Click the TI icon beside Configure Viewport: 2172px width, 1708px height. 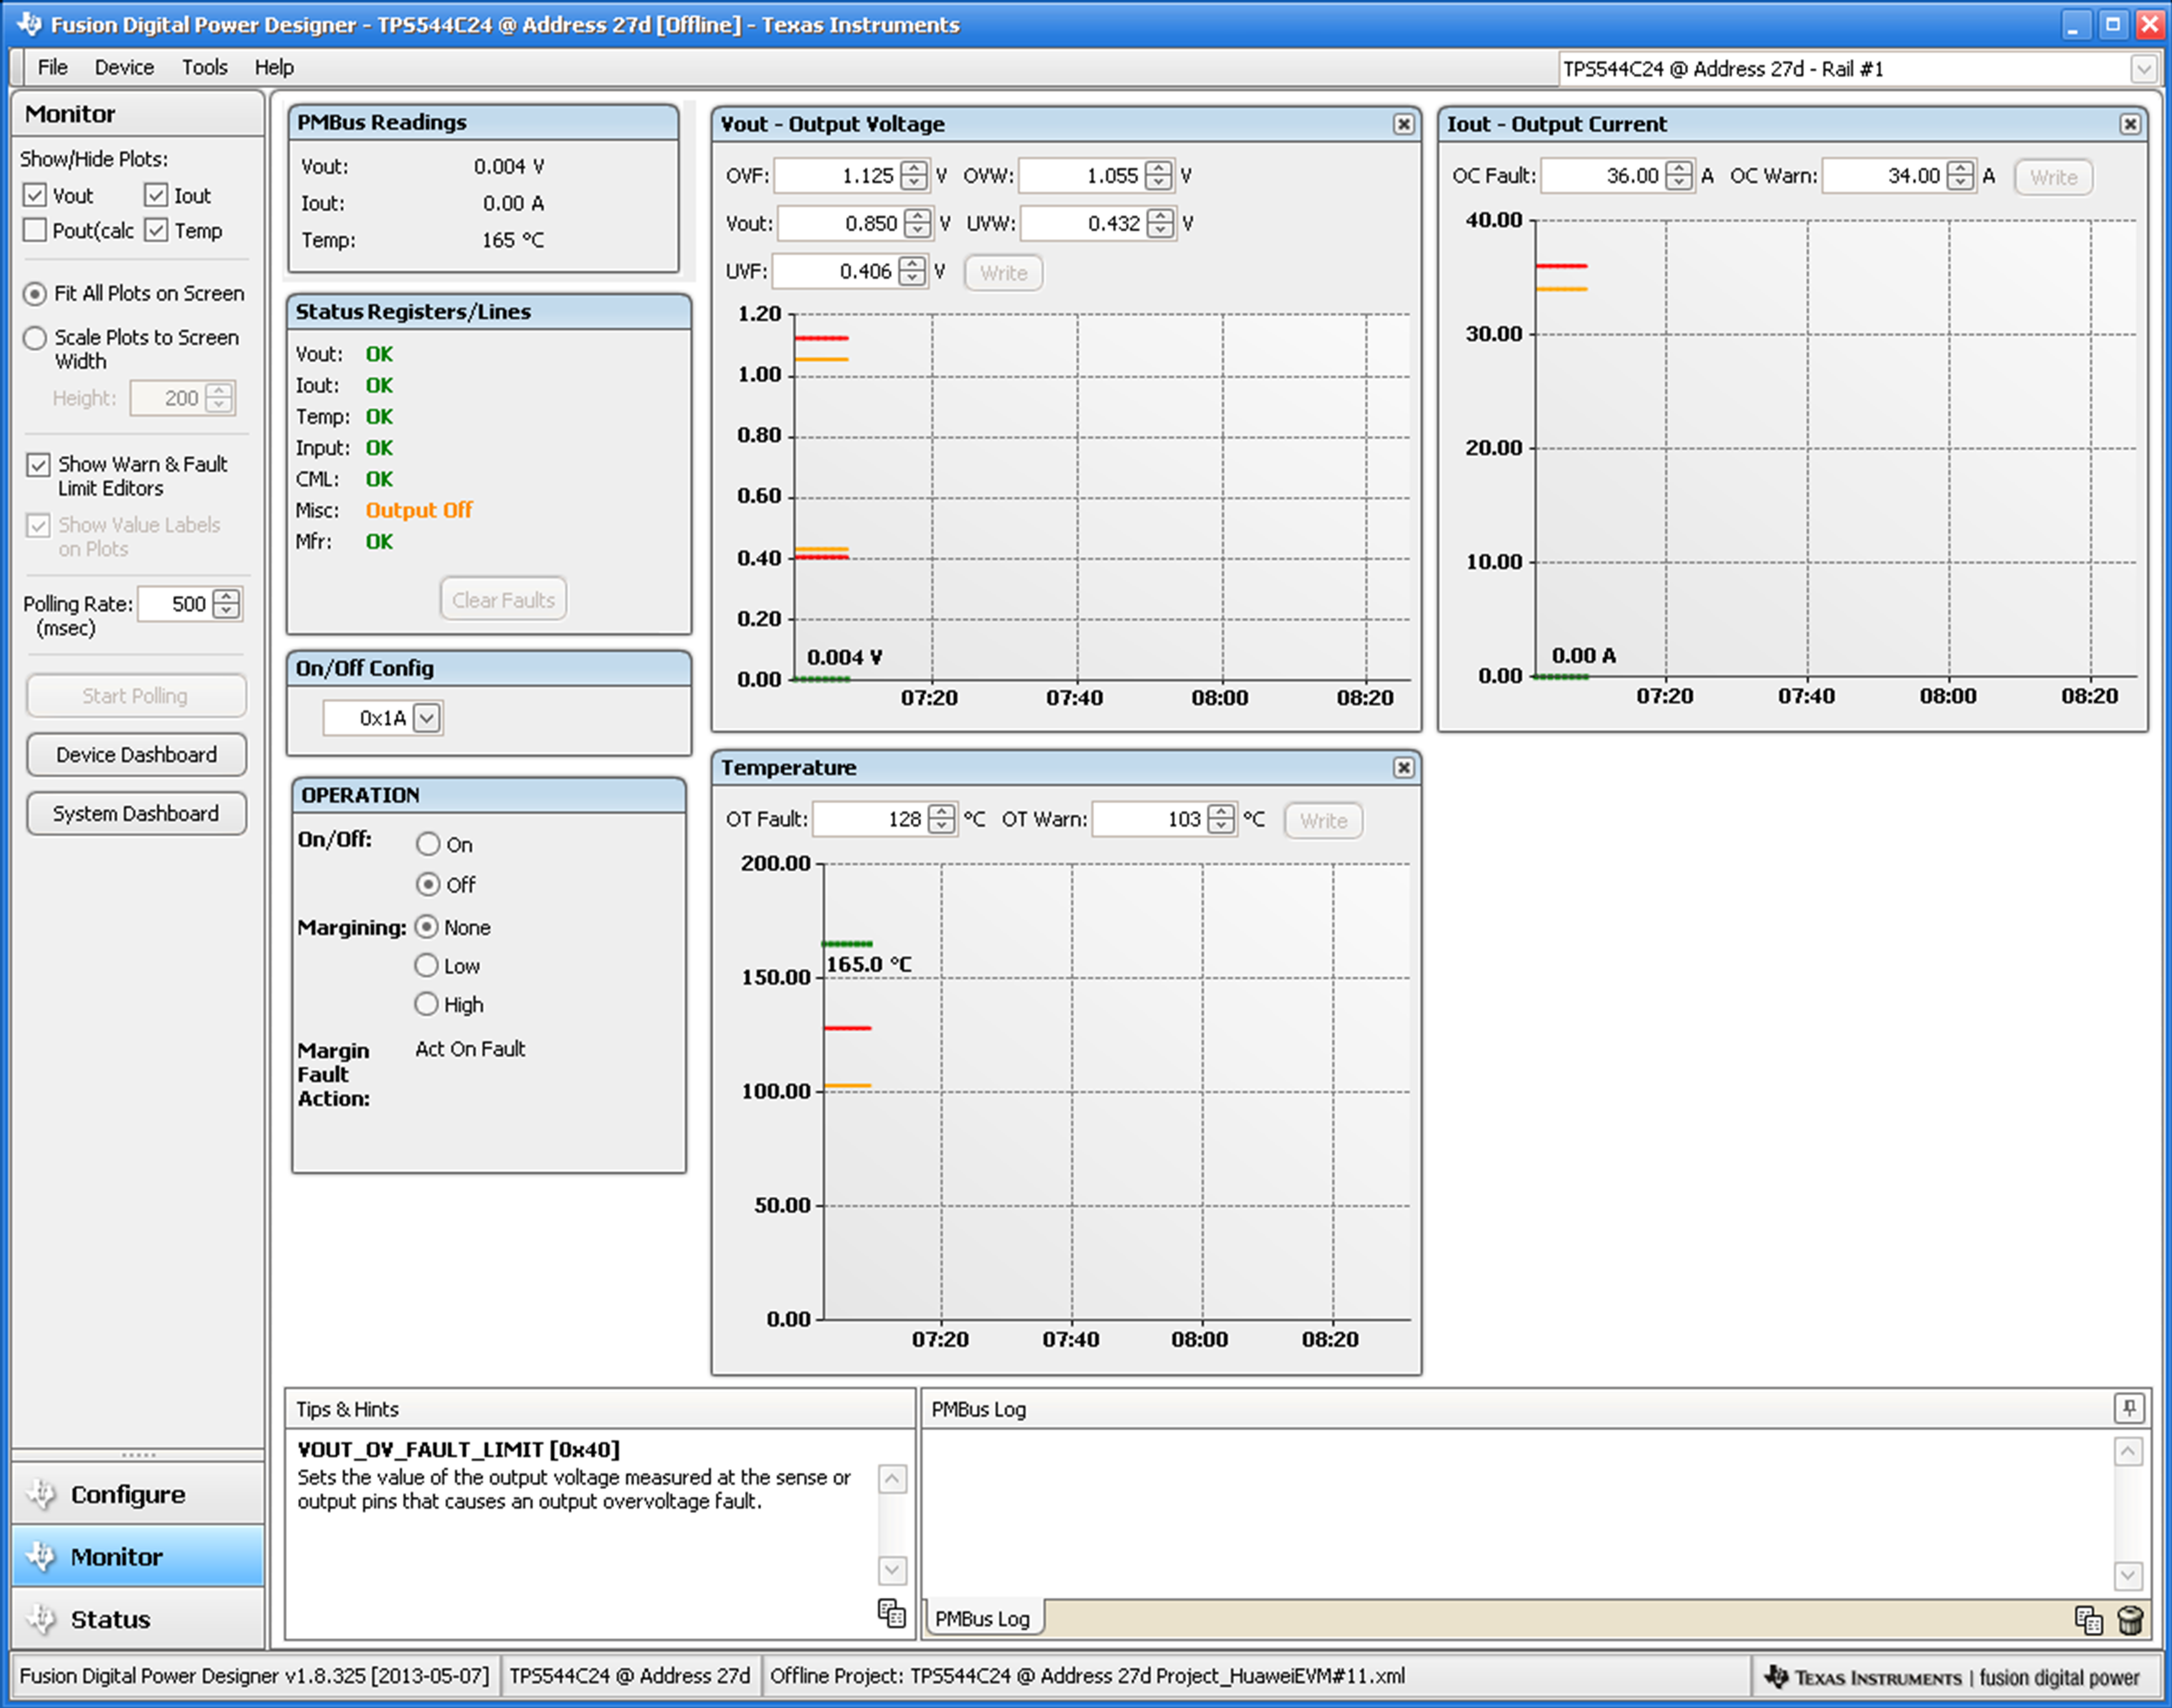point(41,1494)
